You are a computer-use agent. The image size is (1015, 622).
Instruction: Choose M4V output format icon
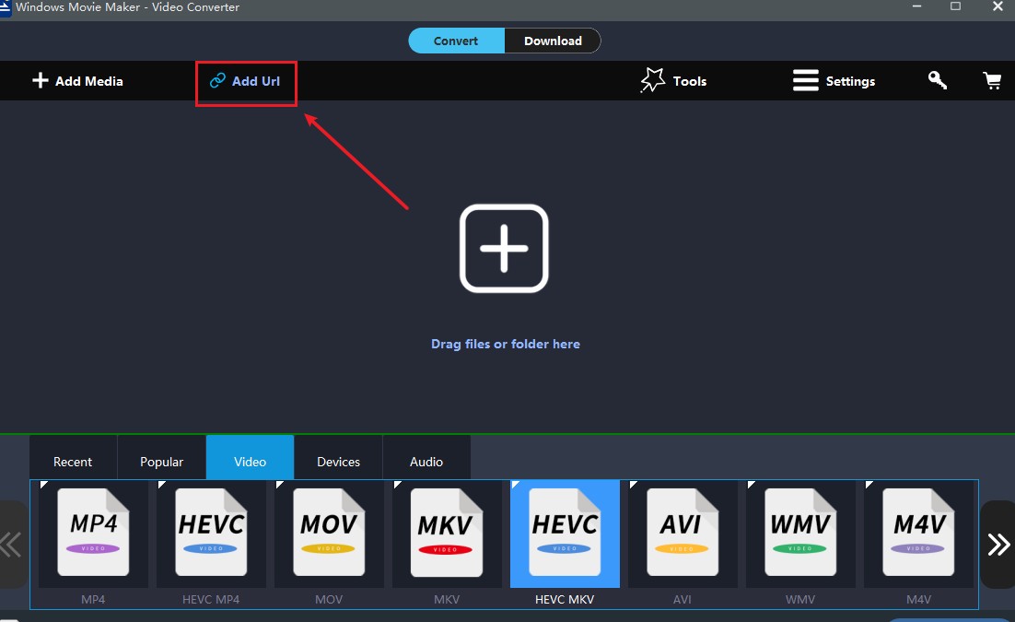point(918,534)
